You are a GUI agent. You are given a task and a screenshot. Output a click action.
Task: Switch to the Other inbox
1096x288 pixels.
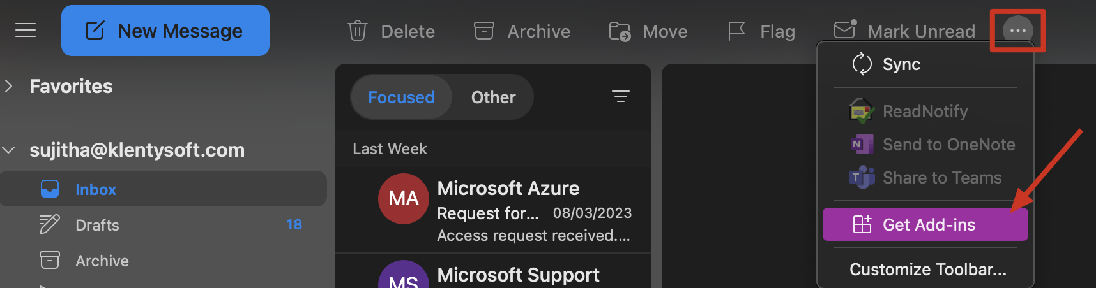click(x=493, y=97)
